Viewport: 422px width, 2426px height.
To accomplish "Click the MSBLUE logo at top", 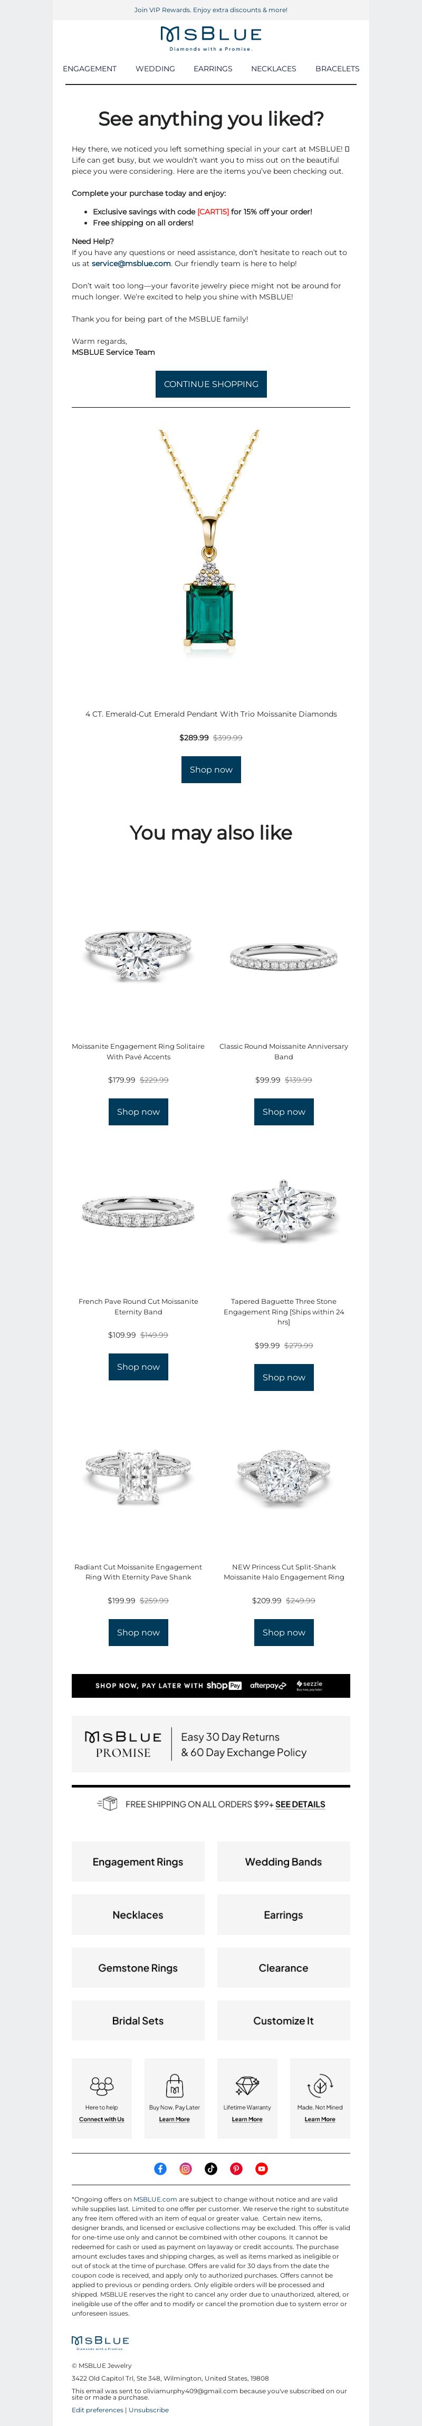I will point(212,37).
